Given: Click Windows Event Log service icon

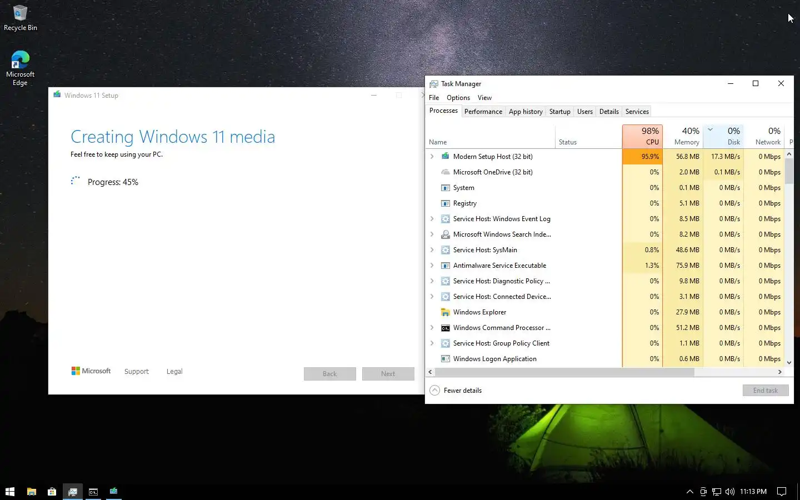Looking at the screenshot, I should coord(446,219).
